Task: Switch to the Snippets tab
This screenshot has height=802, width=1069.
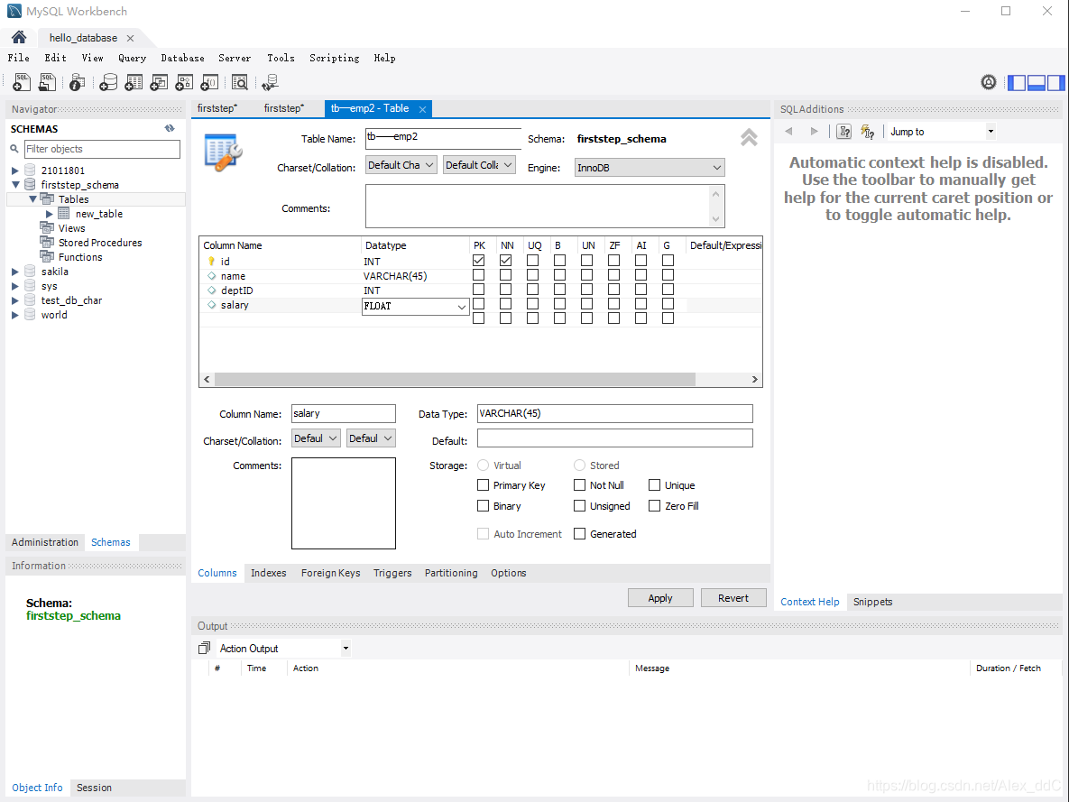Action: [872, 602]
